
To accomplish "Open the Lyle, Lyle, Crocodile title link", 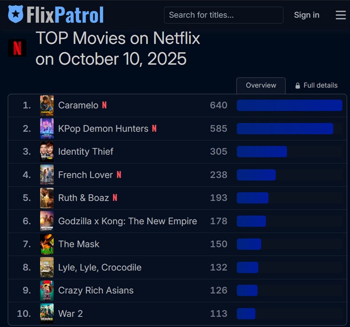I will 100,267.
